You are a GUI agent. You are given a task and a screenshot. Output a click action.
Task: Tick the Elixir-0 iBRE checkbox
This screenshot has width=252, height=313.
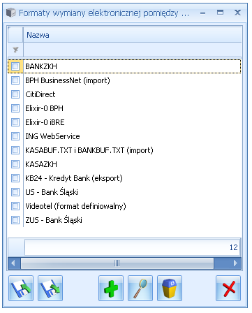tap(15, 122)
